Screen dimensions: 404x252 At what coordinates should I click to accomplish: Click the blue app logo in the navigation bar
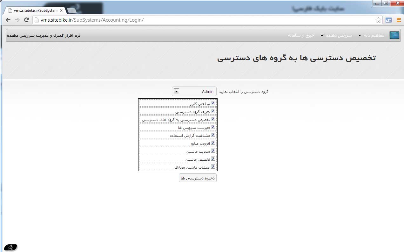(394, 35)
